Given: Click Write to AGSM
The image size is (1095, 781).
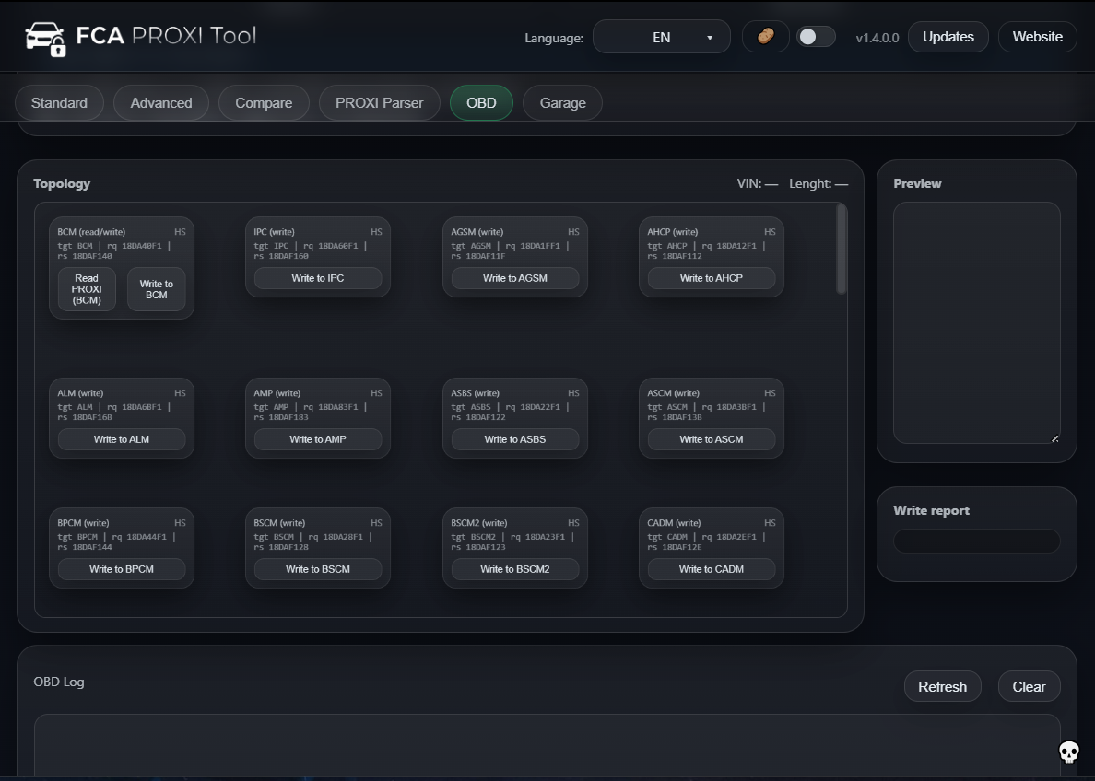Looking at the screenshot, I should point(514,277).
